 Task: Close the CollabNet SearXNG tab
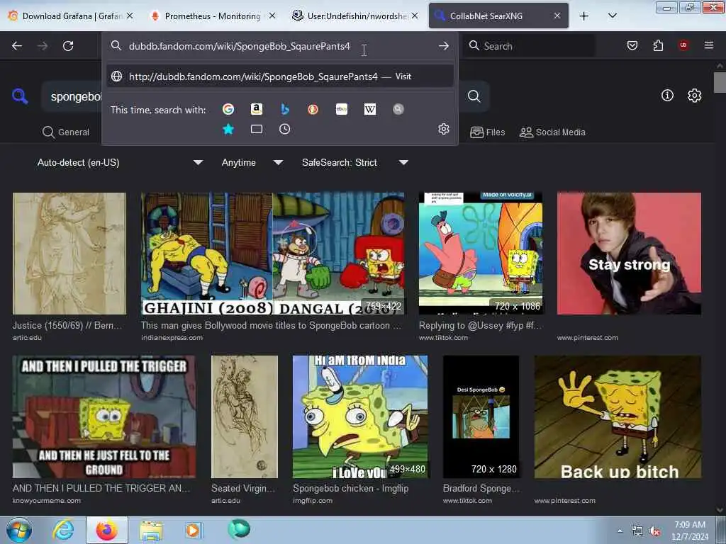(557, 16)
